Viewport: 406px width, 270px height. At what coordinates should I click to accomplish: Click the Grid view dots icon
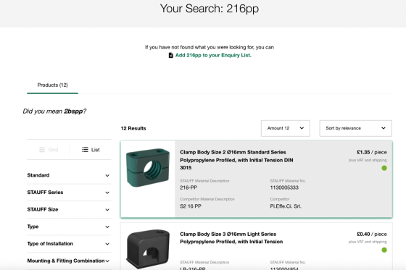(x=42, y=150)
